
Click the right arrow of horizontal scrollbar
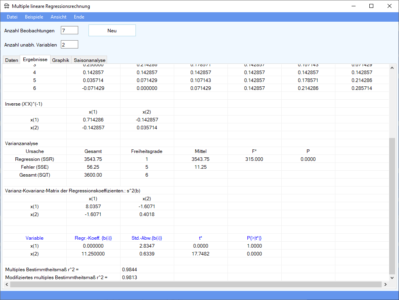[385, 284]
